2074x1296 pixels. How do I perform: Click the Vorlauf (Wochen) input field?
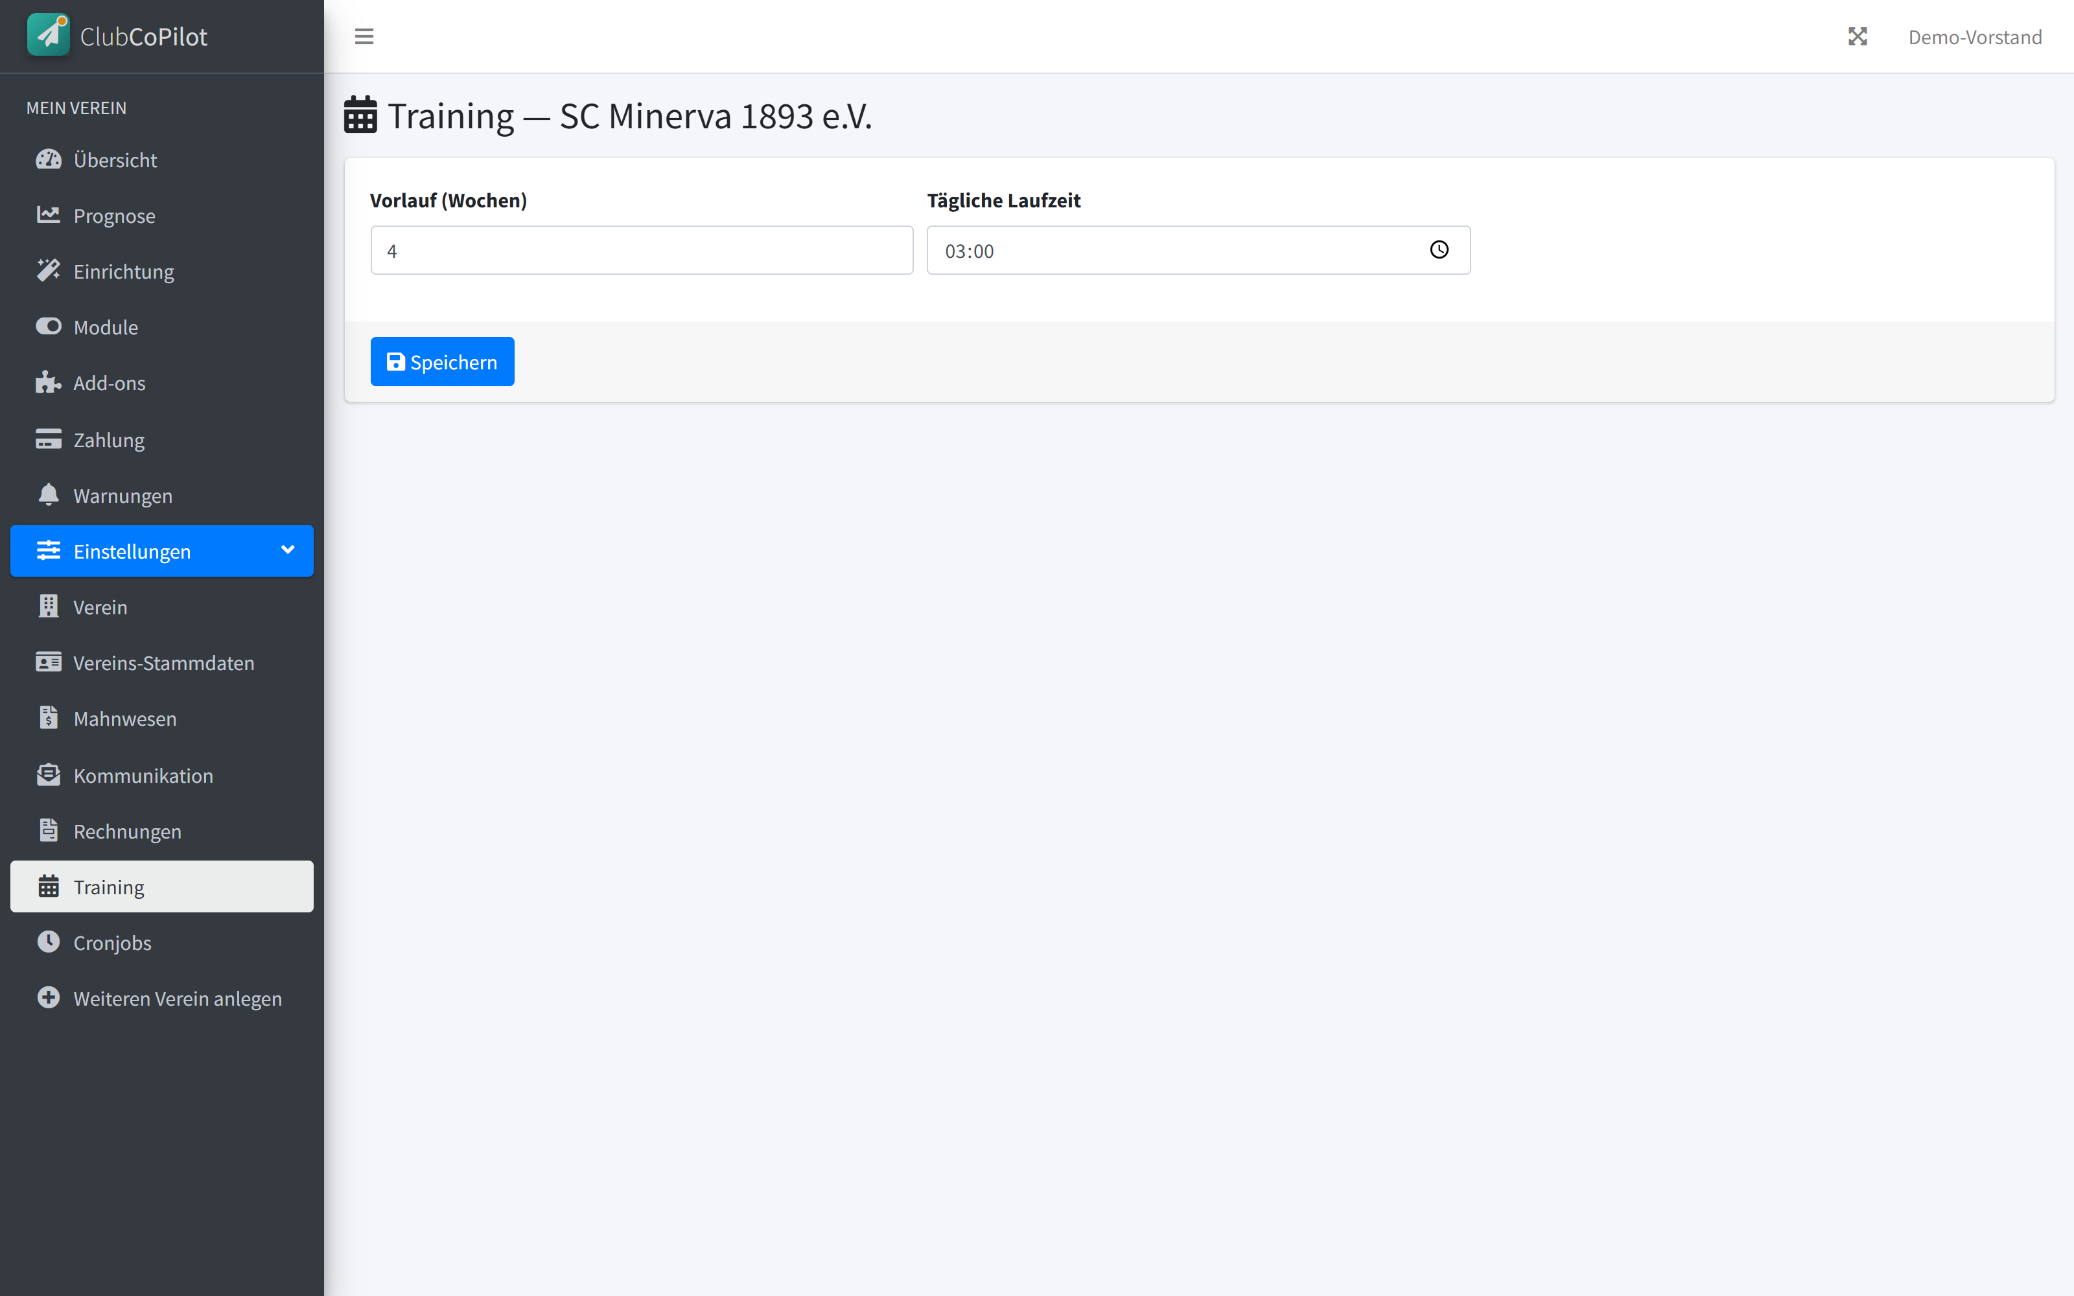[642, 250]
